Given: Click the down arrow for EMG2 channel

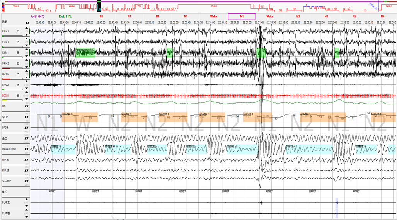Looking at the screenshot, I should point(27,88).
